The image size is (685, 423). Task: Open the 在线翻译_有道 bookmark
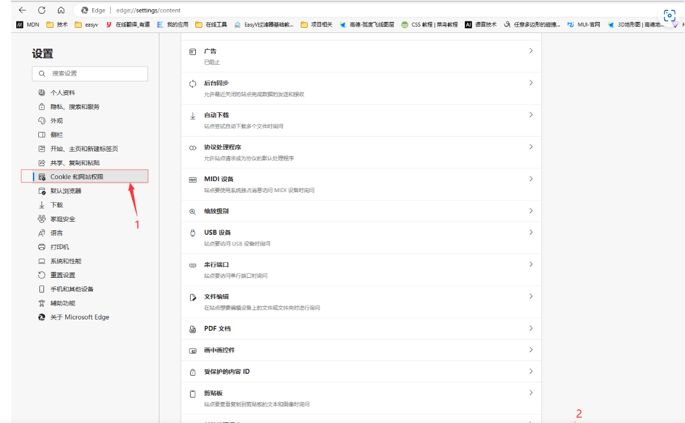(x=127, y=25)
